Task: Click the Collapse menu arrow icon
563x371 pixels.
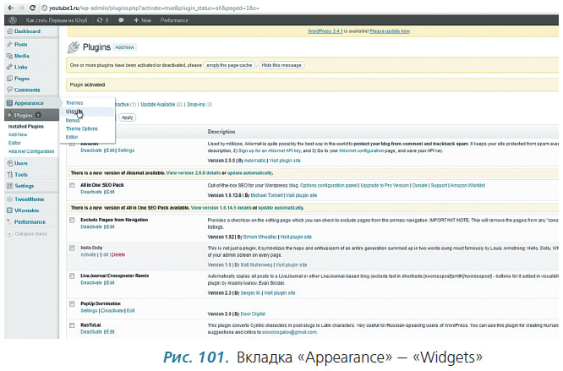Action: 9,233
